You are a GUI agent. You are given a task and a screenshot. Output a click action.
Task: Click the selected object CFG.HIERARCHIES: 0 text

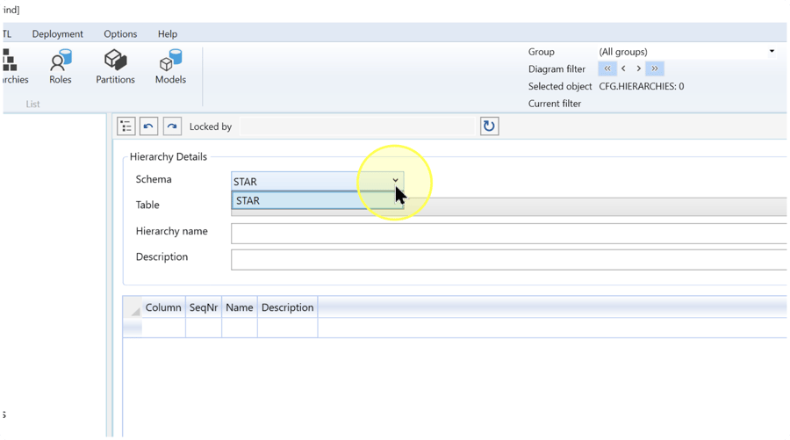click(x=642, y=86)
